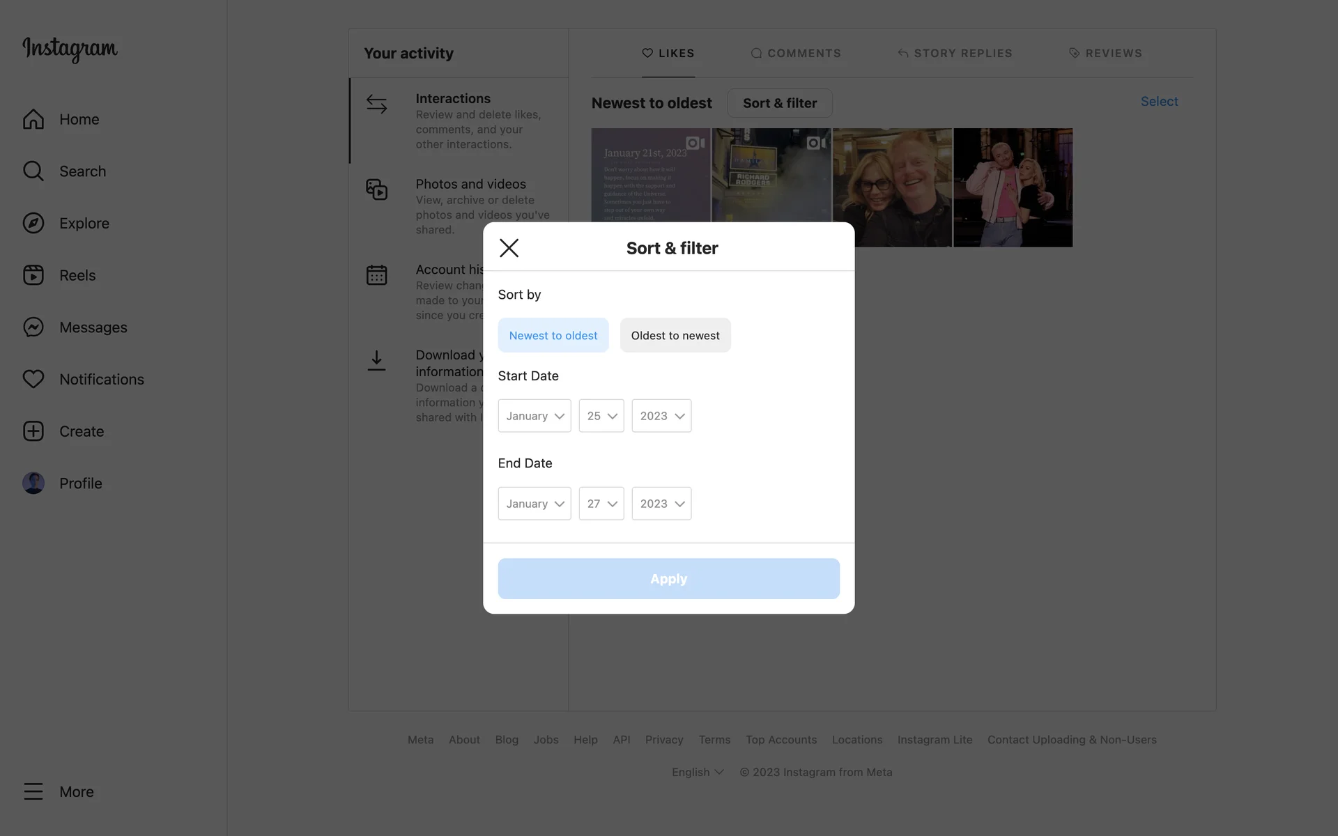Viewport: 1338px width, 836px height.
Task: Open Start Date month dropdown
Action: (x=534, y=416)
